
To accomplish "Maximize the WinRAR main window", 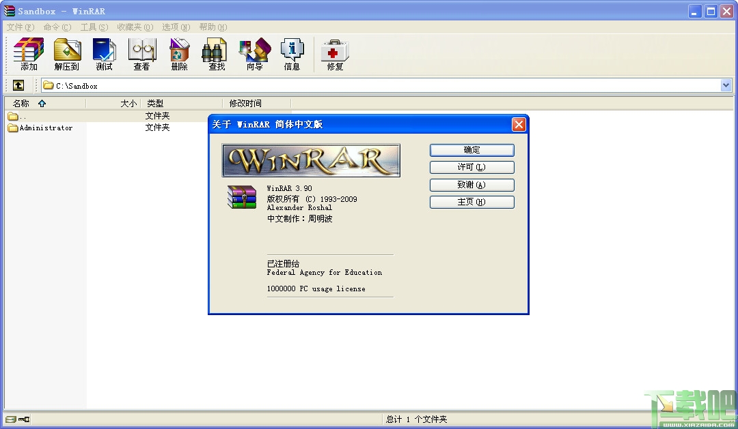I will click(711, 12).
